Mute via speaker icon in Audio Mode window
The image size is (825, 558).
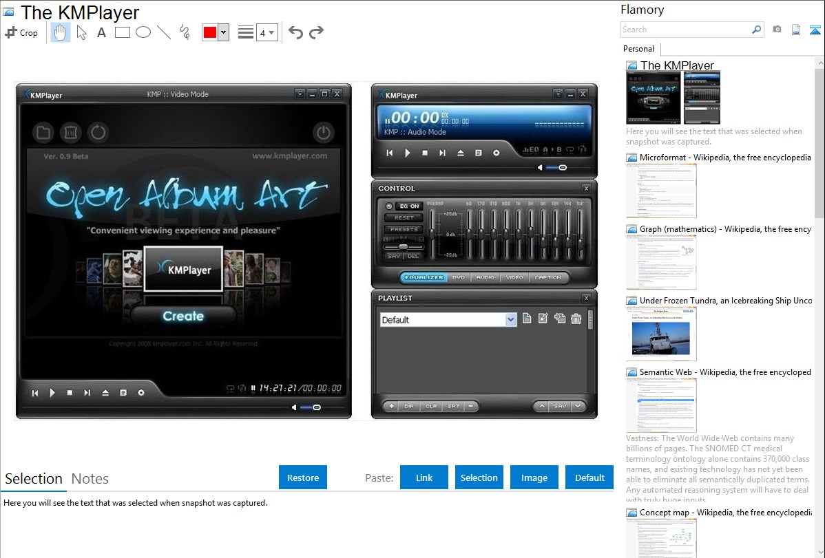coord(540,168)
